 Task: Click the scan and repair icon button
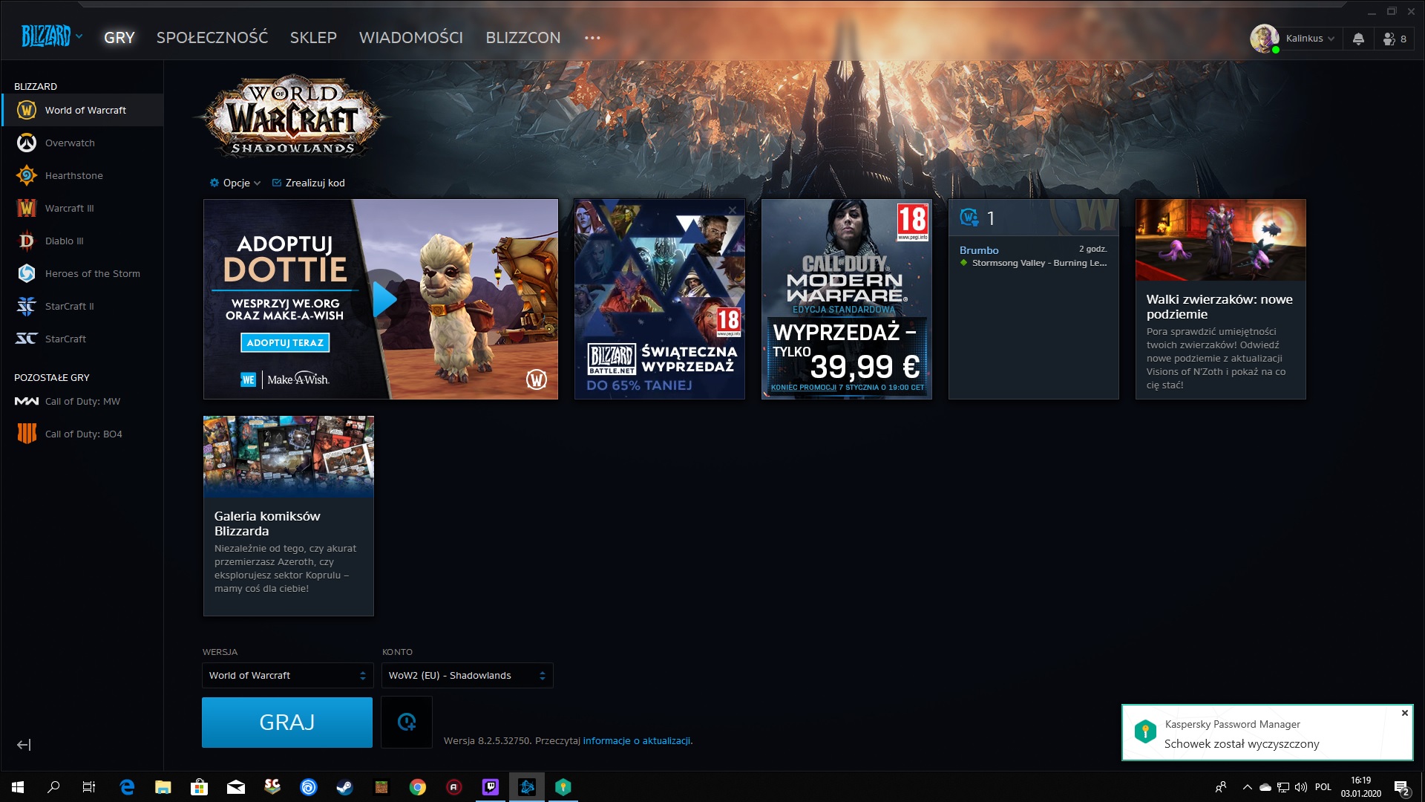tap(407, 722)
